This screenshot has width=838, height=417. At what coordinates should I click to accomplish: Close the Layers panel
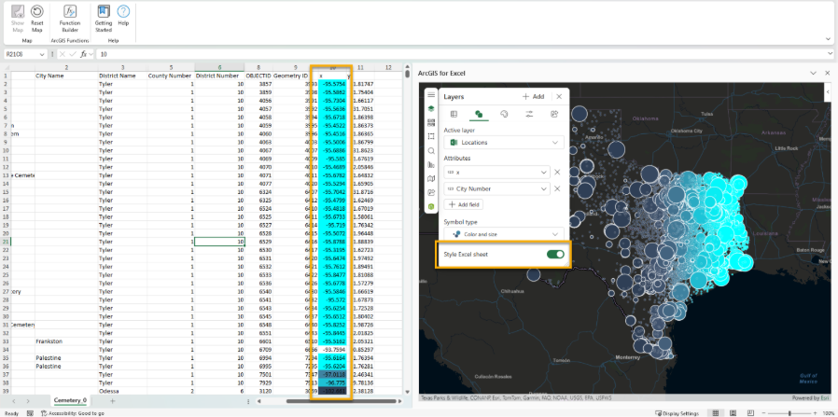coord(559,97)
